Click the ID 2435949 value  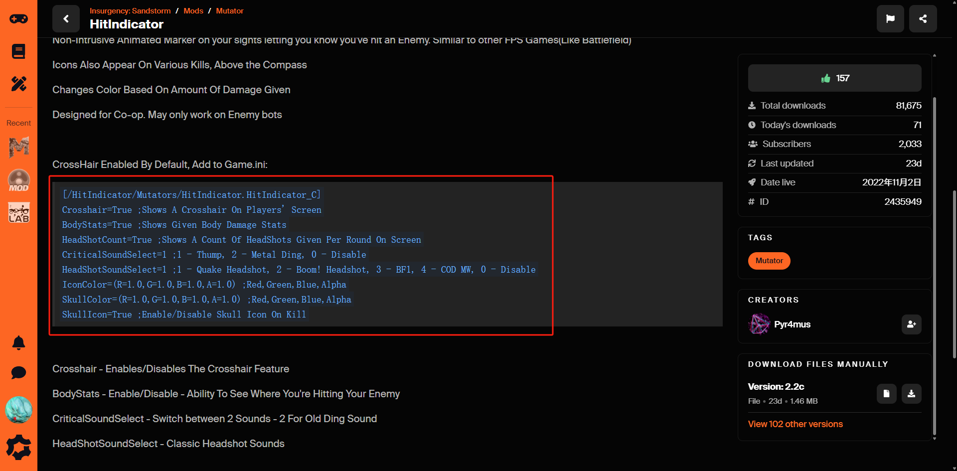click(x=903, y=202)
